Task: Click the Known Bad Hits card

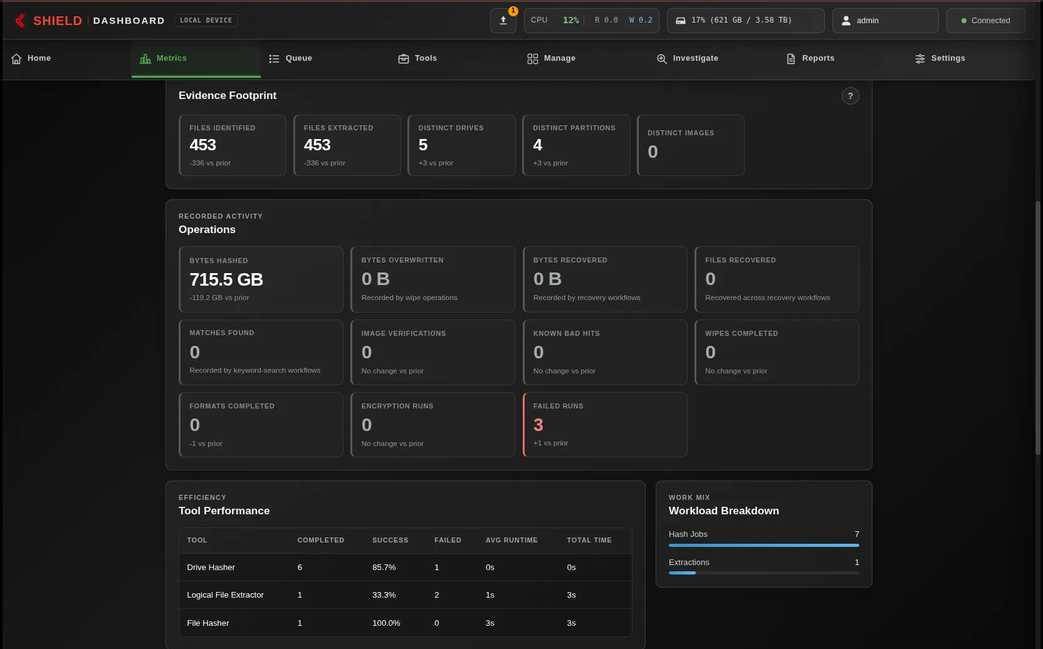Action: (605, 352)
